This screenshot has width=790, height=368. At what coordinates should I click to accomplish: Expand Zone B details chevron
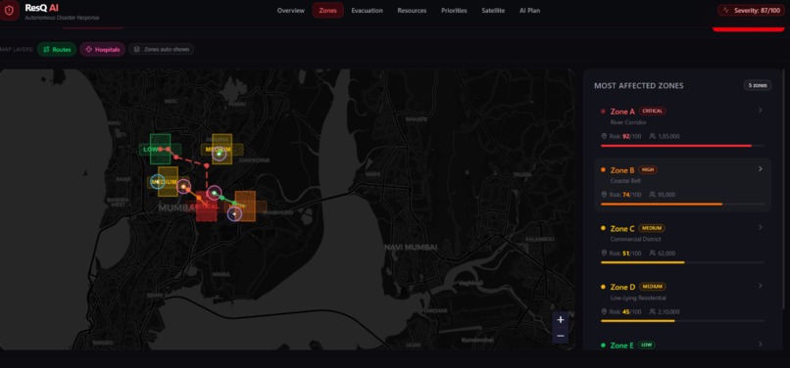tap(761, 168)
